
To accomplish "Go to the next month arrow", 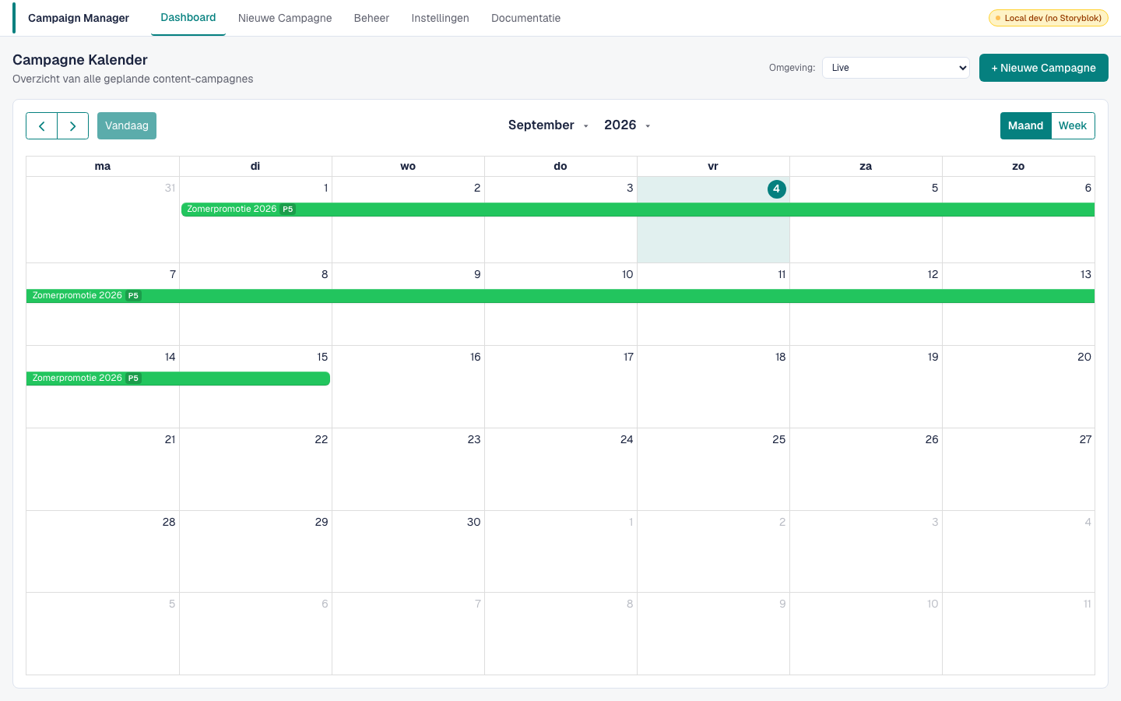I will pyautogui.click(x=73, y=125).
